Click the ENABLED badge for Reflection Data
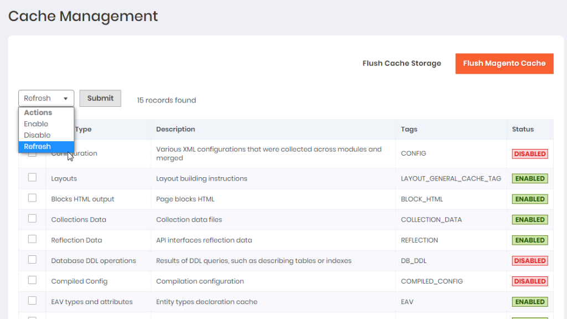Viewport: 567px width, 319px height. click(530, 240)
